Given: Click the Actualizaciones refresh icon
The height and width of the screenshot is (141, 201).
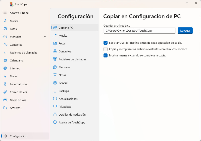Looking at the screenshot, I should point(55,99).
